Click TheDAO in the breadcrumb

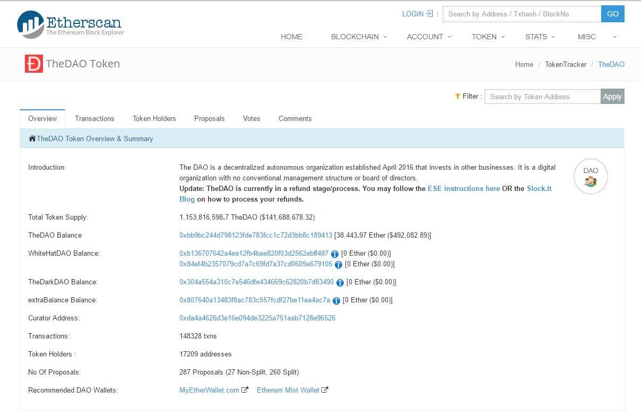[x=611, y=64]
